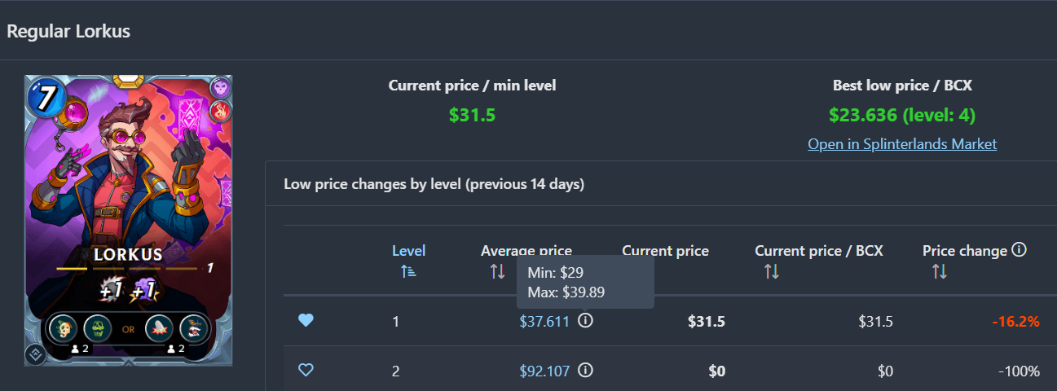
Task: Click info icon beside Price change header
Action: click(x=1019, y=250)
